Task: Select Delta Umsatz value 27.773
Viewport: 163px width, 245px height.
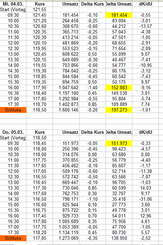Action: click(x=119, y=205)
